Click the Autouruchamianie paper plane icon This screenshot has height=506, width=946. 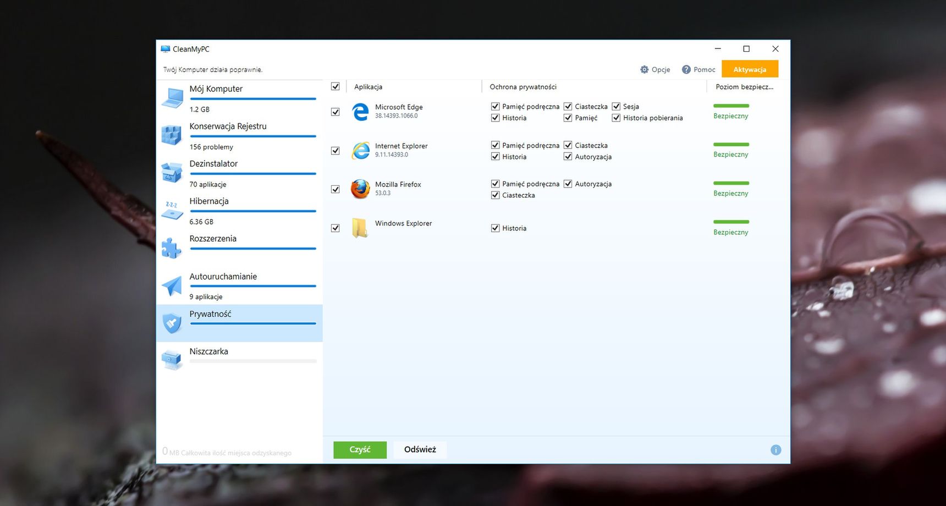tap(172, 285)
